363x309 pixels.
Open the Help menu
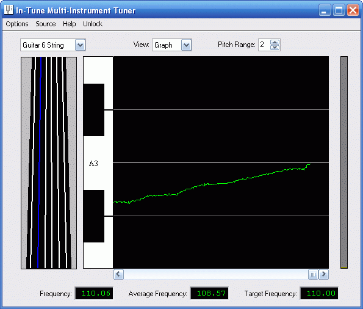(69, 24)
